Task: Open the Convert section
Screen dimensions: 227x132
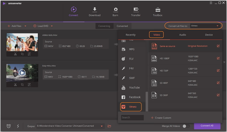Action: tap(73, 11)
